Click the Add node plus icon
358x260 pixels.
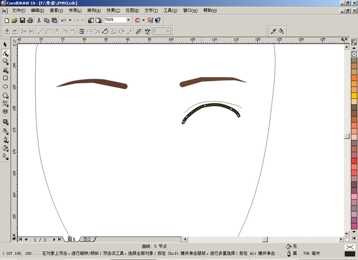pos(7,31)
